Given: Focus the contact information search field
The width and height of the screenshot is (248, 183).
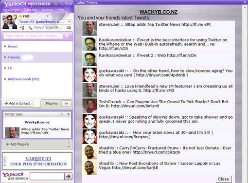Looking at the screenshot, I should click(x=33, y=36).
